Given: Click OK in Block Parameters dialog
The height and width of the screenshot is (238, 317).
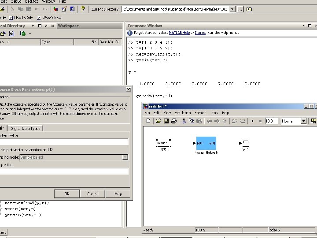Looking at the screenshot, I should 67,193.
